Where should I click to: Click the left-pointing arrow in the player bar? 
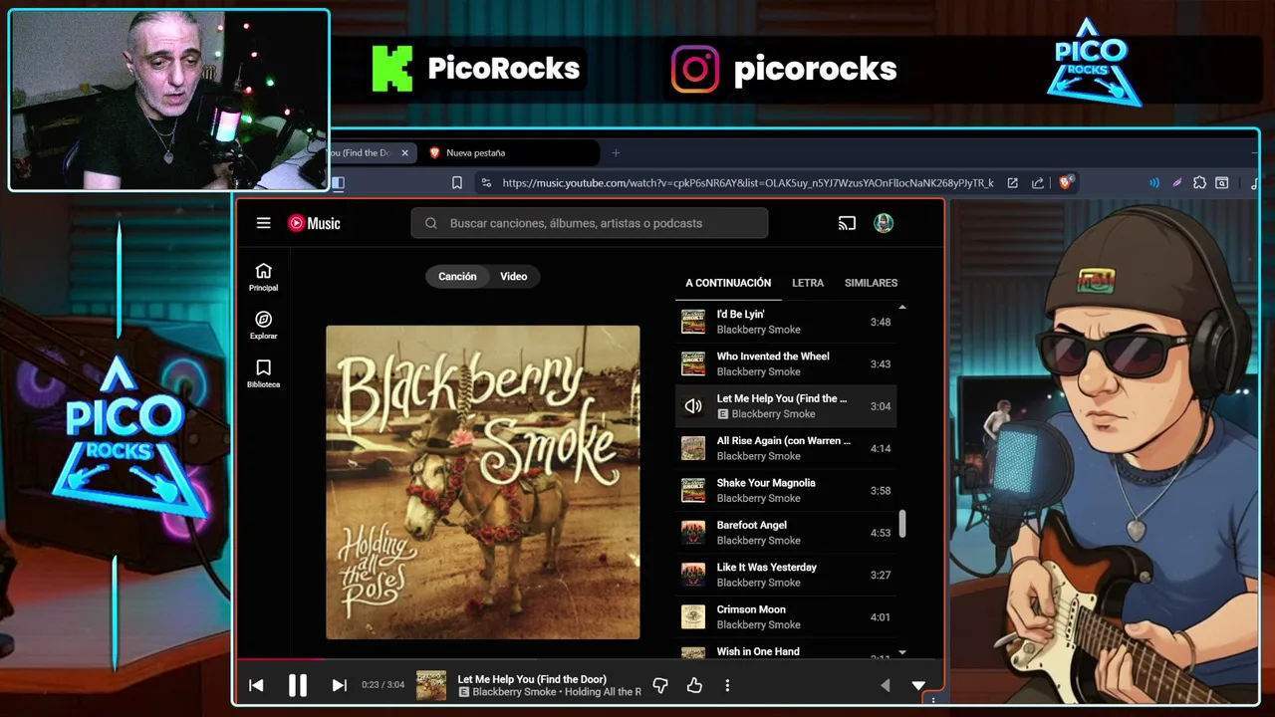[885, 685]
